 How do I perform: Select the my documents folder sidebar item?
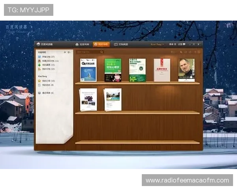pyautogui.click(x=47, y=69)
